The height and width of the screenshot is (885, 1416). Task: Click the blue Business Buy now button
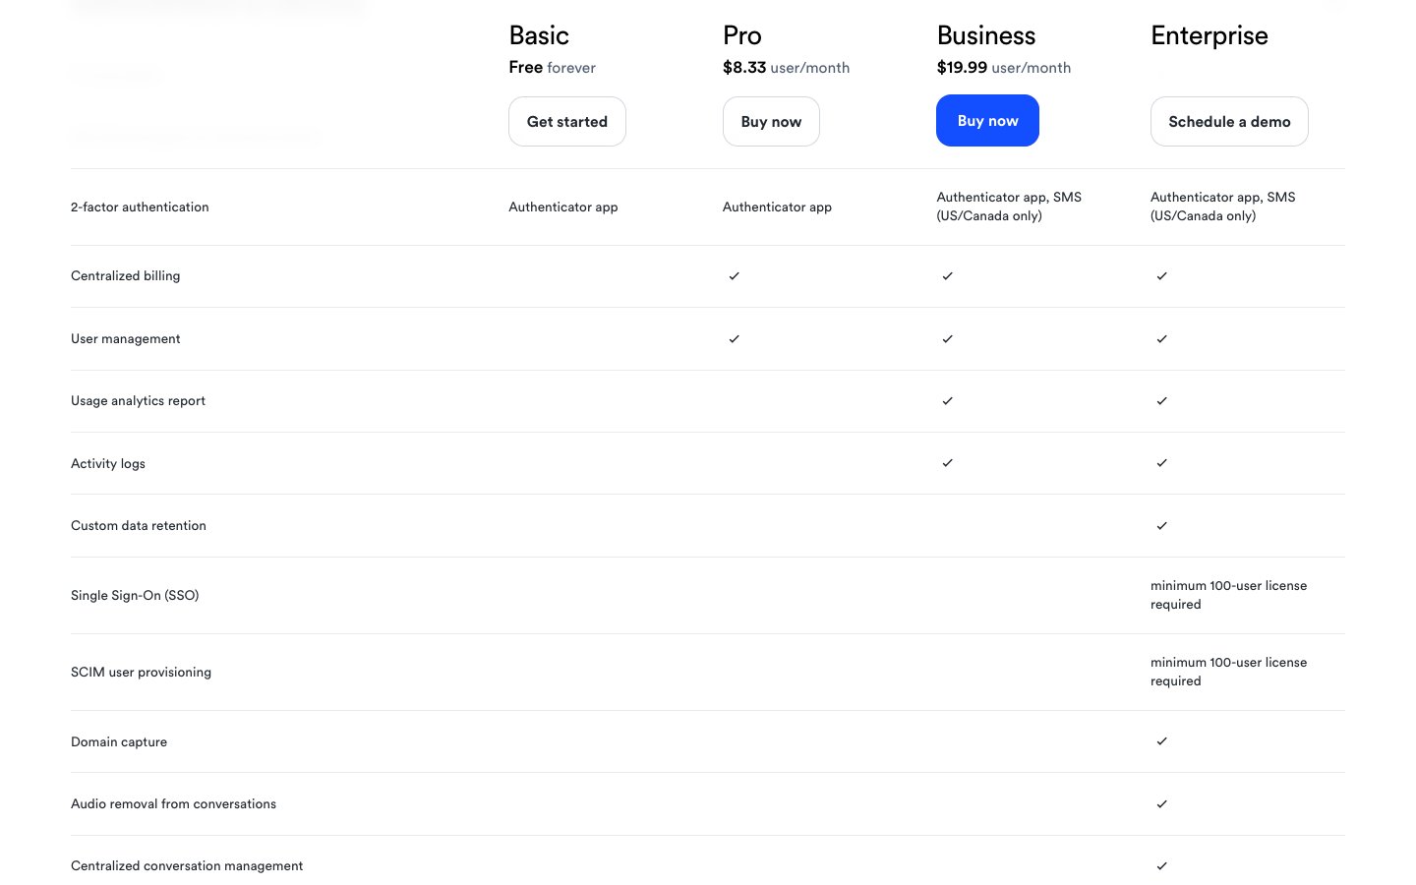(987, 121)
